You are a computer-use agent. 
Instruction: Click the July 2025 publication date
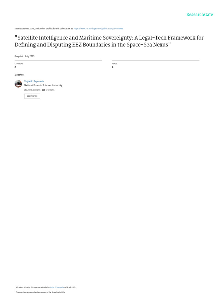tap(30, 56)
